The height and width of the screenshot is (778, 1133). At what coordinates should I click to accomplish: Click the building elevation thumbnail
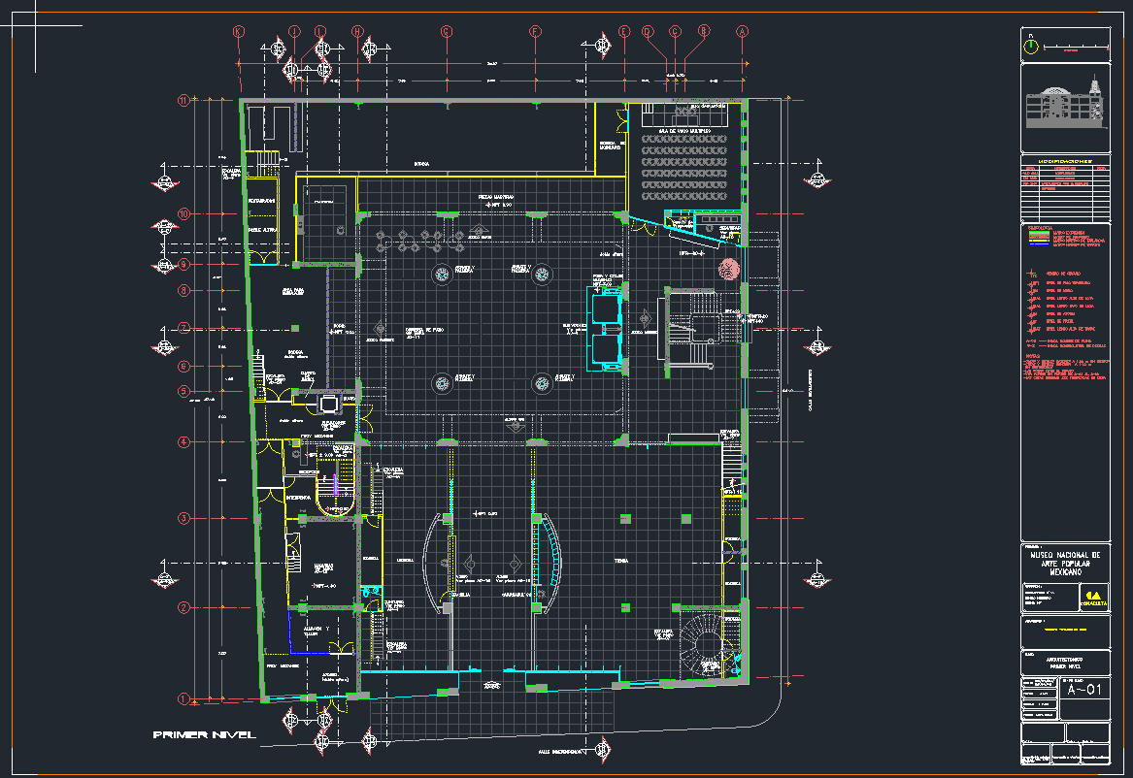tap(1065, 106)
